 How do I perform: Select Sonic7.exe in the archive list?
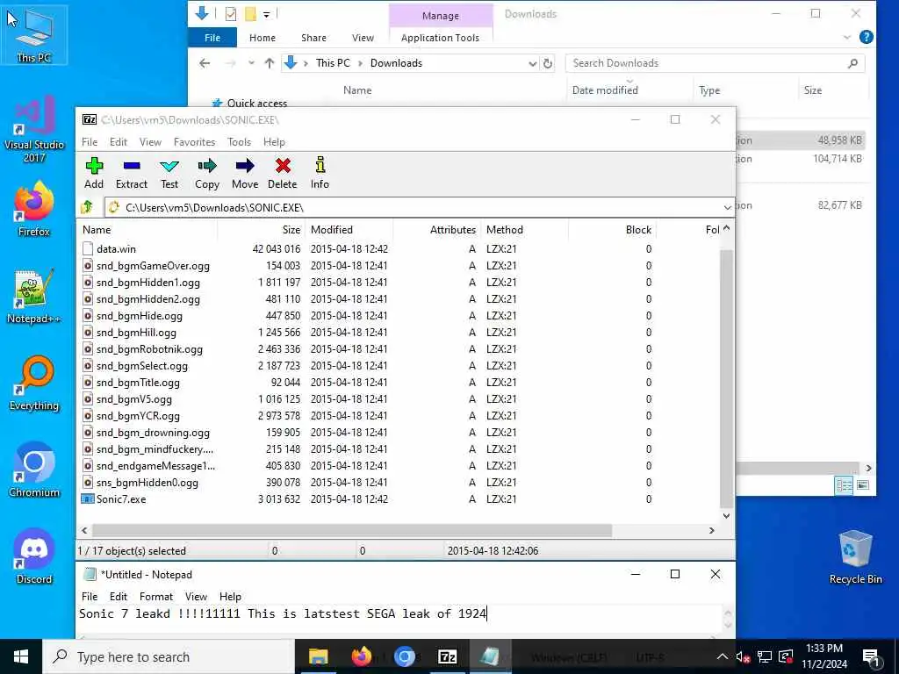(121, 499)
